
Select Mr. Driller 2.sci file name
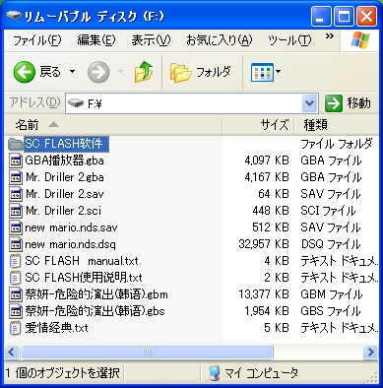tap(63, 211)
